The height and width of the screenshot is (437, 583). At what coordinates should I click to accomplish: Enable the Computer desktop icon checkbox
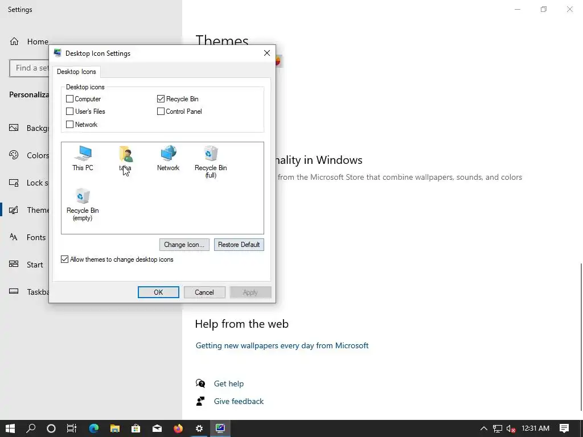tap(69, 99)
